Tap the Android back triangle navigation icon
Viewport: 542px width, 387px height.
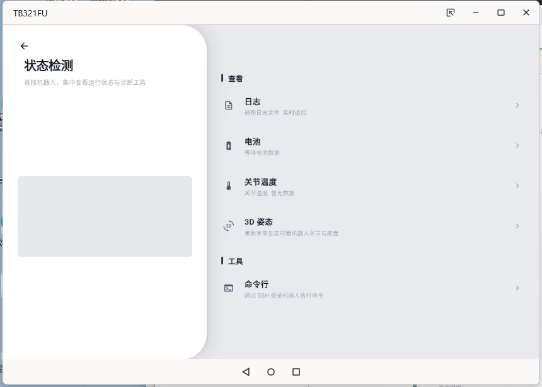click(x=246, y=372)
